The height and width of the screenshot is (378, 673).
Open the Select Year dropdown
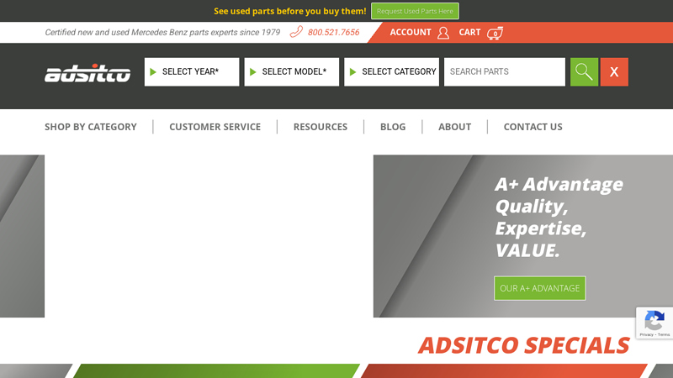(192, 72)
